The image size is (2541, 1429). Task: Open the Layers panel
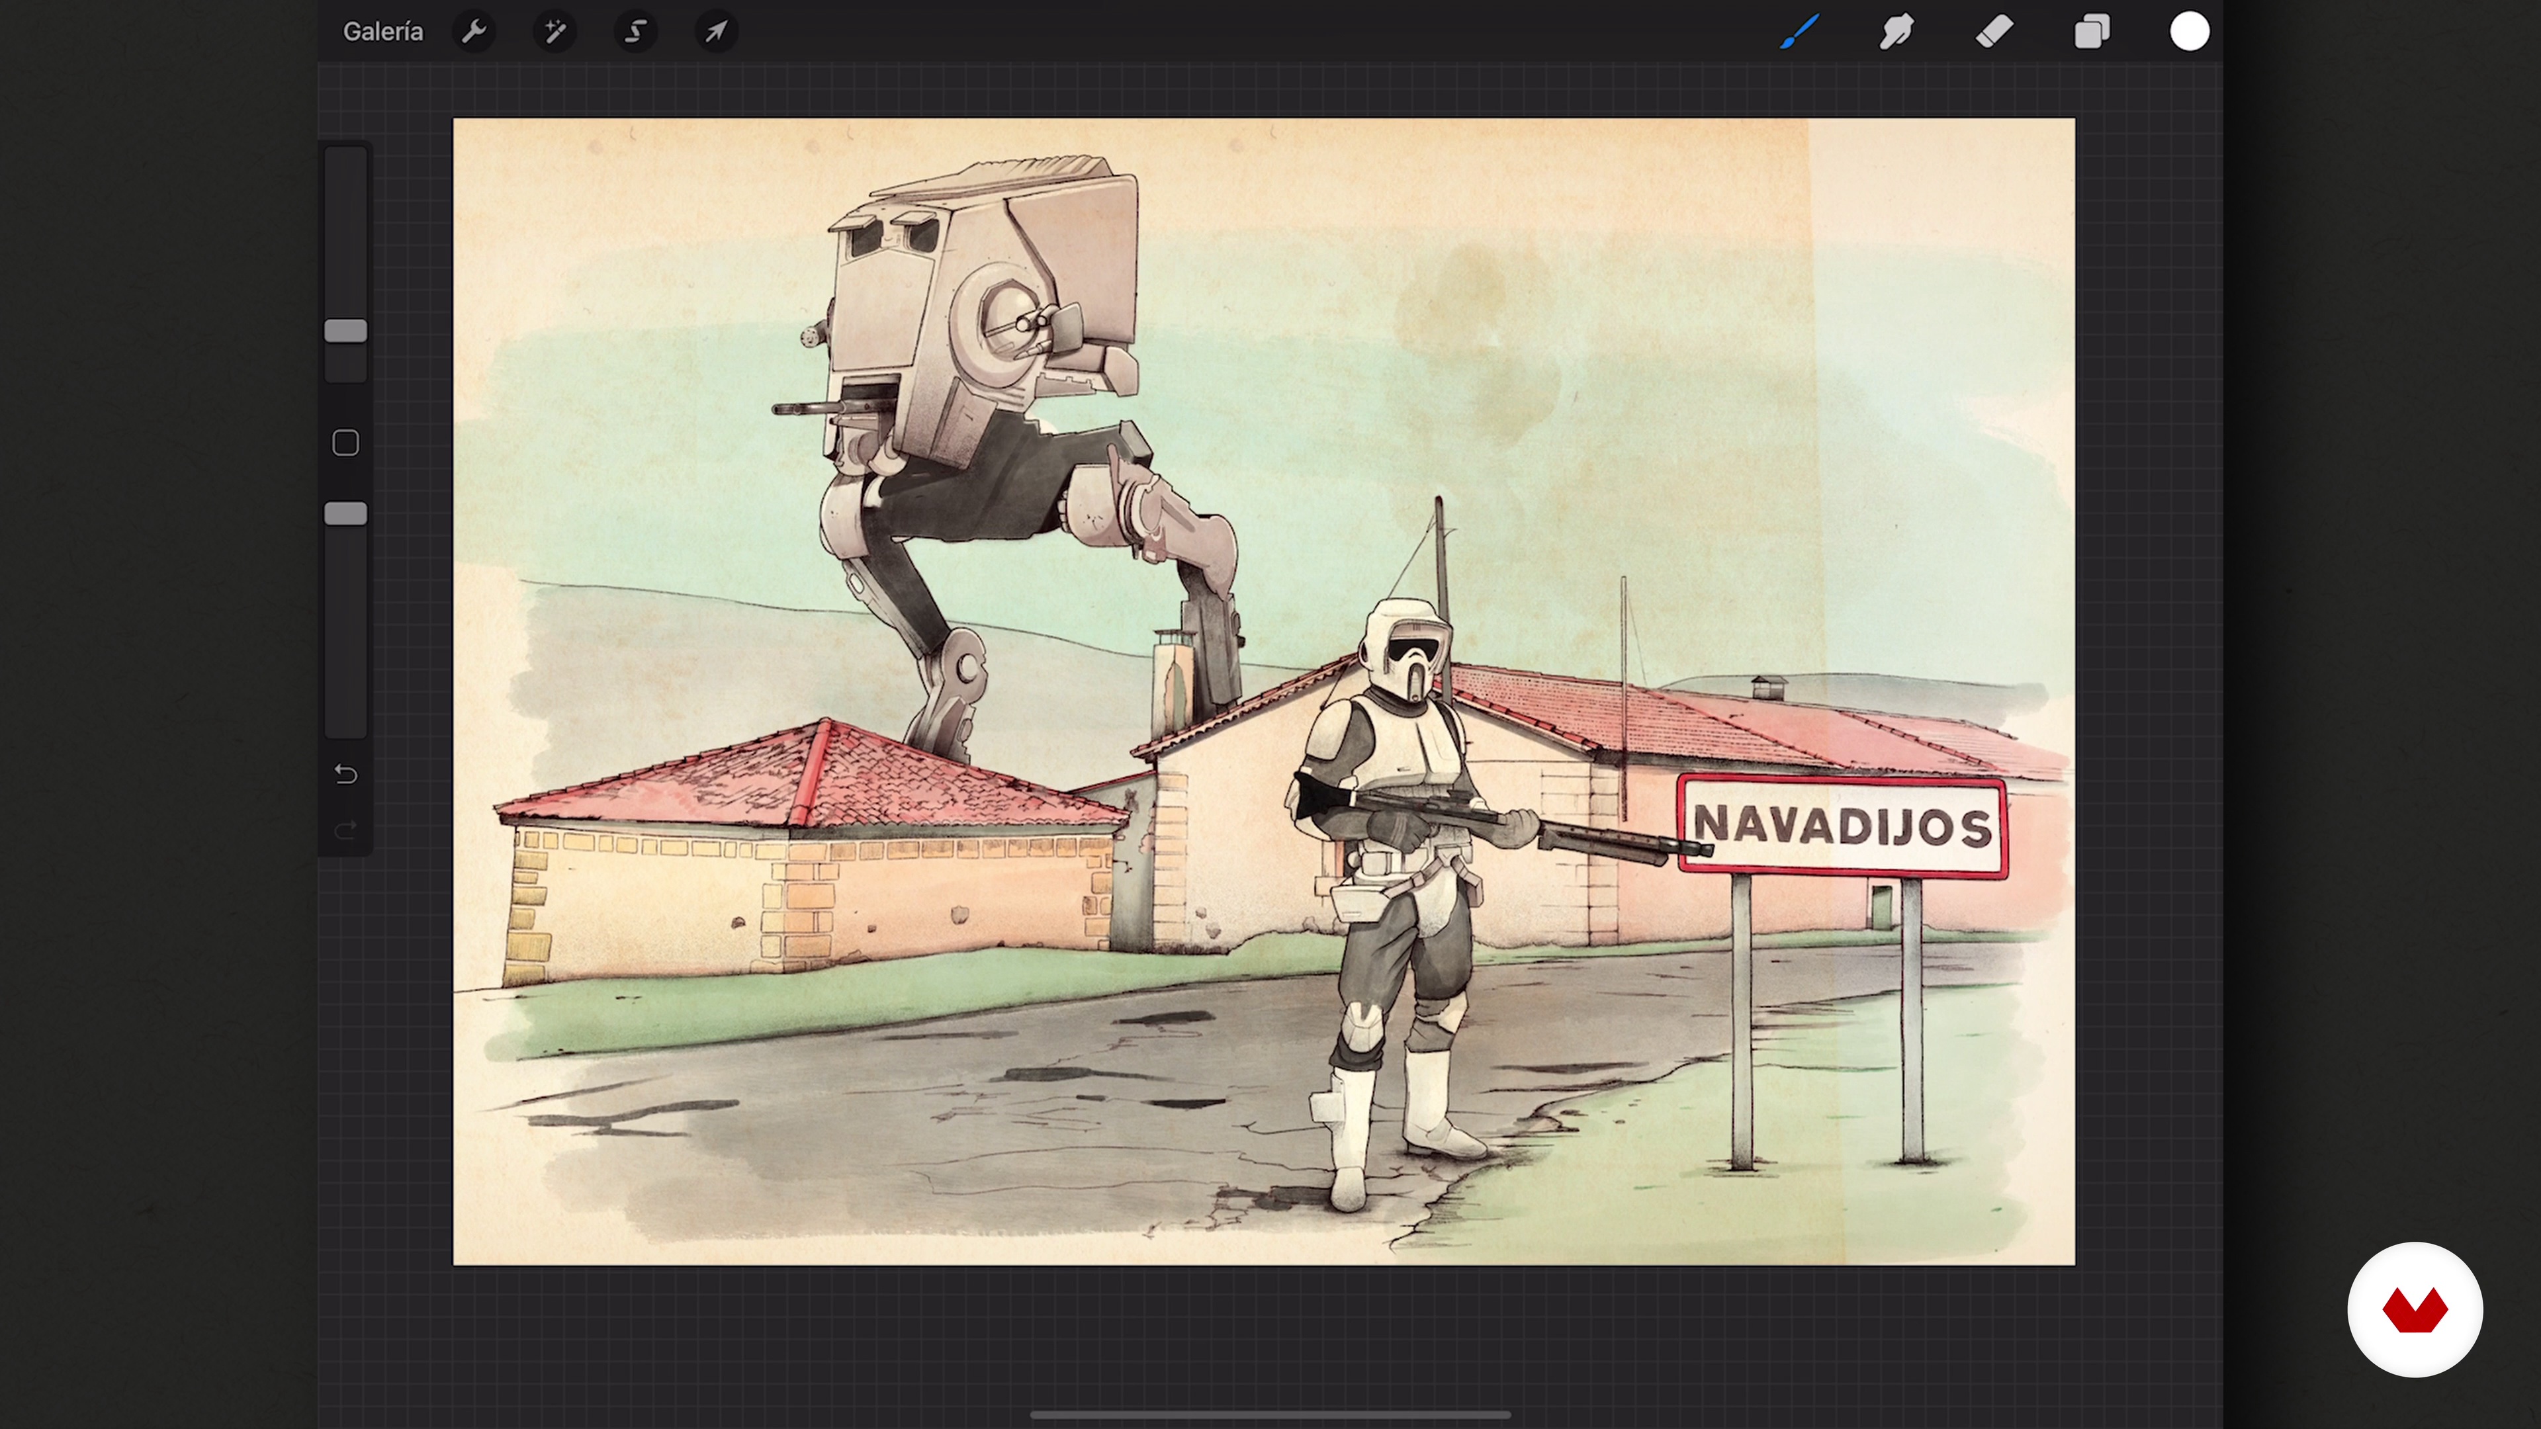[2092, 32]
